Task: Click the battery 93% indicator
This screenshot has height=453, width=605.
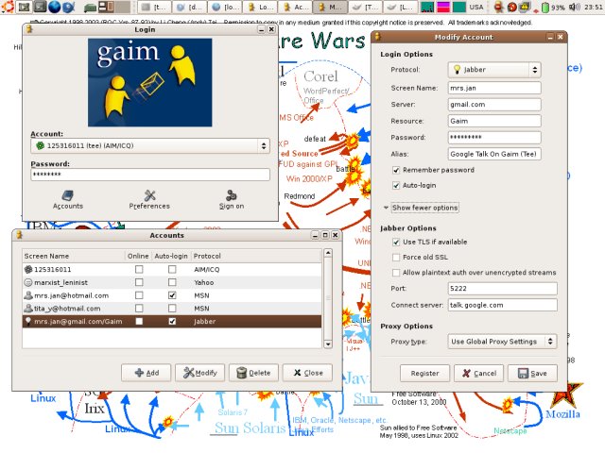Action: tap(553, 7)
